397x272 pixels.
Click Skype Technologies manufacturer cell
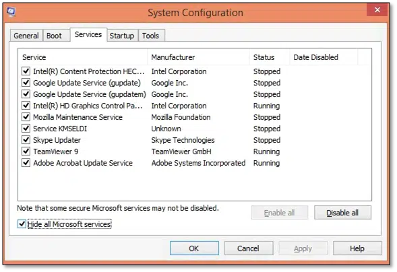(183, 140)
